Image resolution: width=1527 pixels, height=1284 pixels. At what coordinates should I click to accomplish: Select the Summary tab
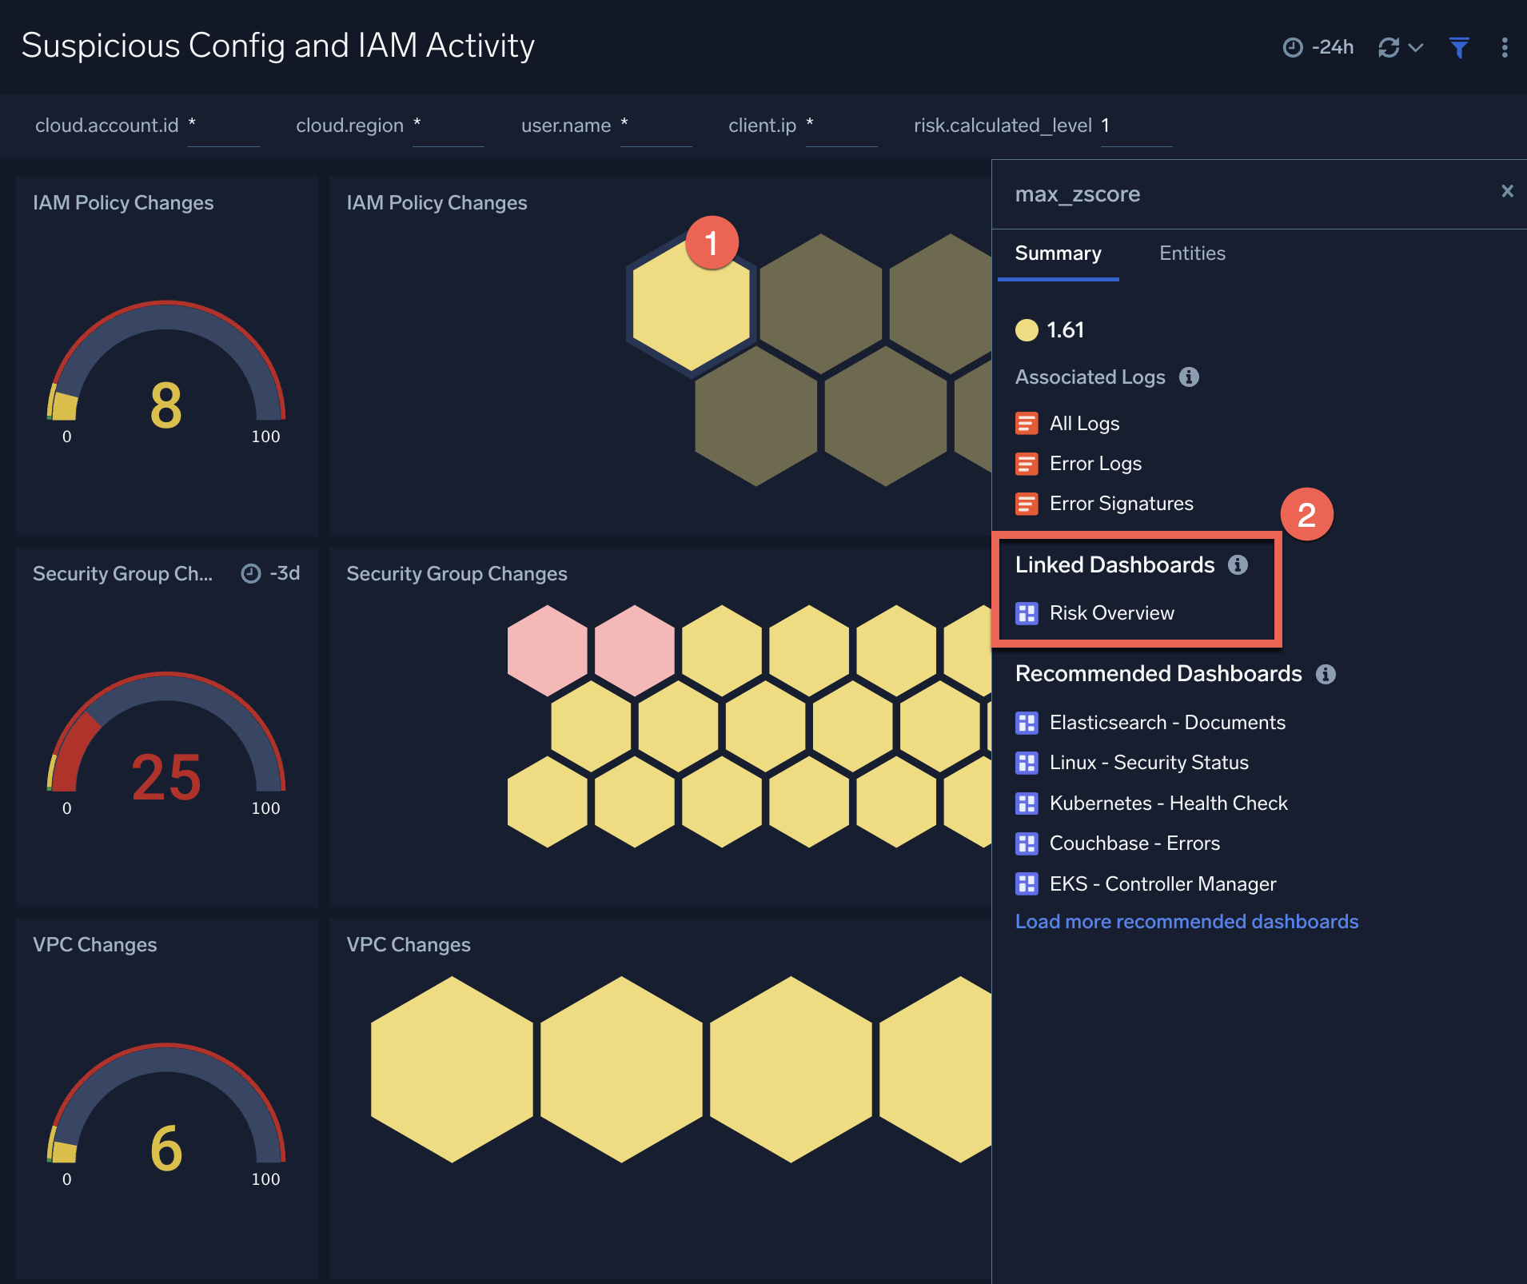coord(1059,253)
